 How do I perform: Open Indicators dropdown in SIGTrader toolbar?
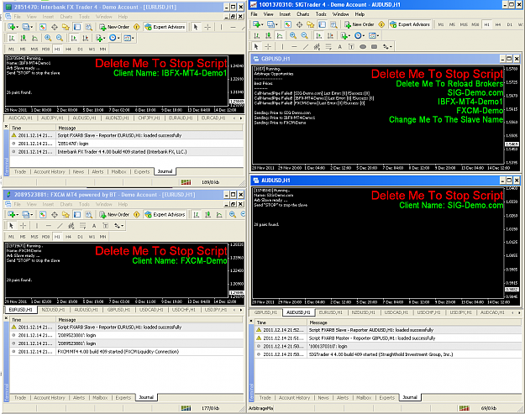coord(345,35)
